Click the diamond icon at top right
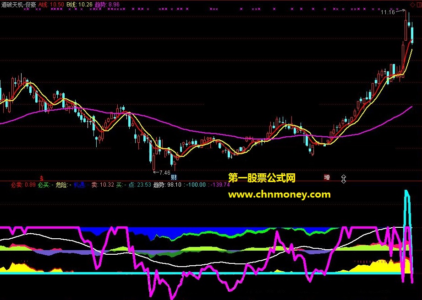Screen dimensions: 422x300 (412, 5)
